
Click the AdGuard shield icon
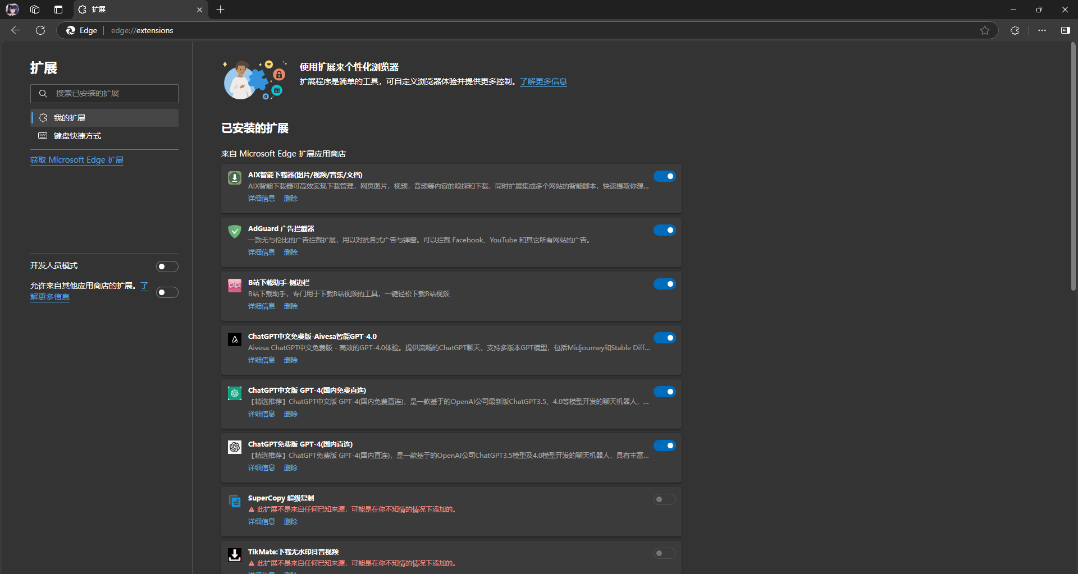[235, 231]
